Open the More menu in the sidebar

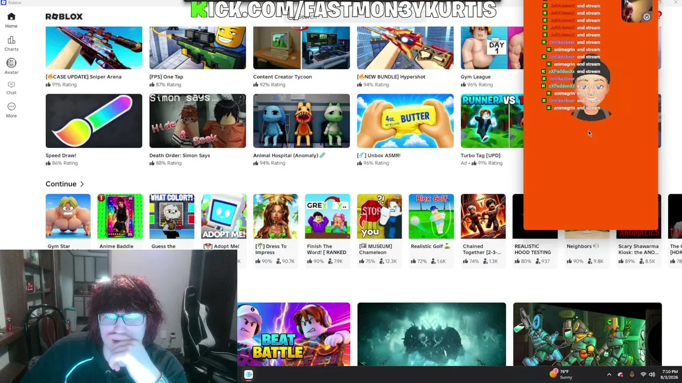pyautogui.click(x=11, y=110)
